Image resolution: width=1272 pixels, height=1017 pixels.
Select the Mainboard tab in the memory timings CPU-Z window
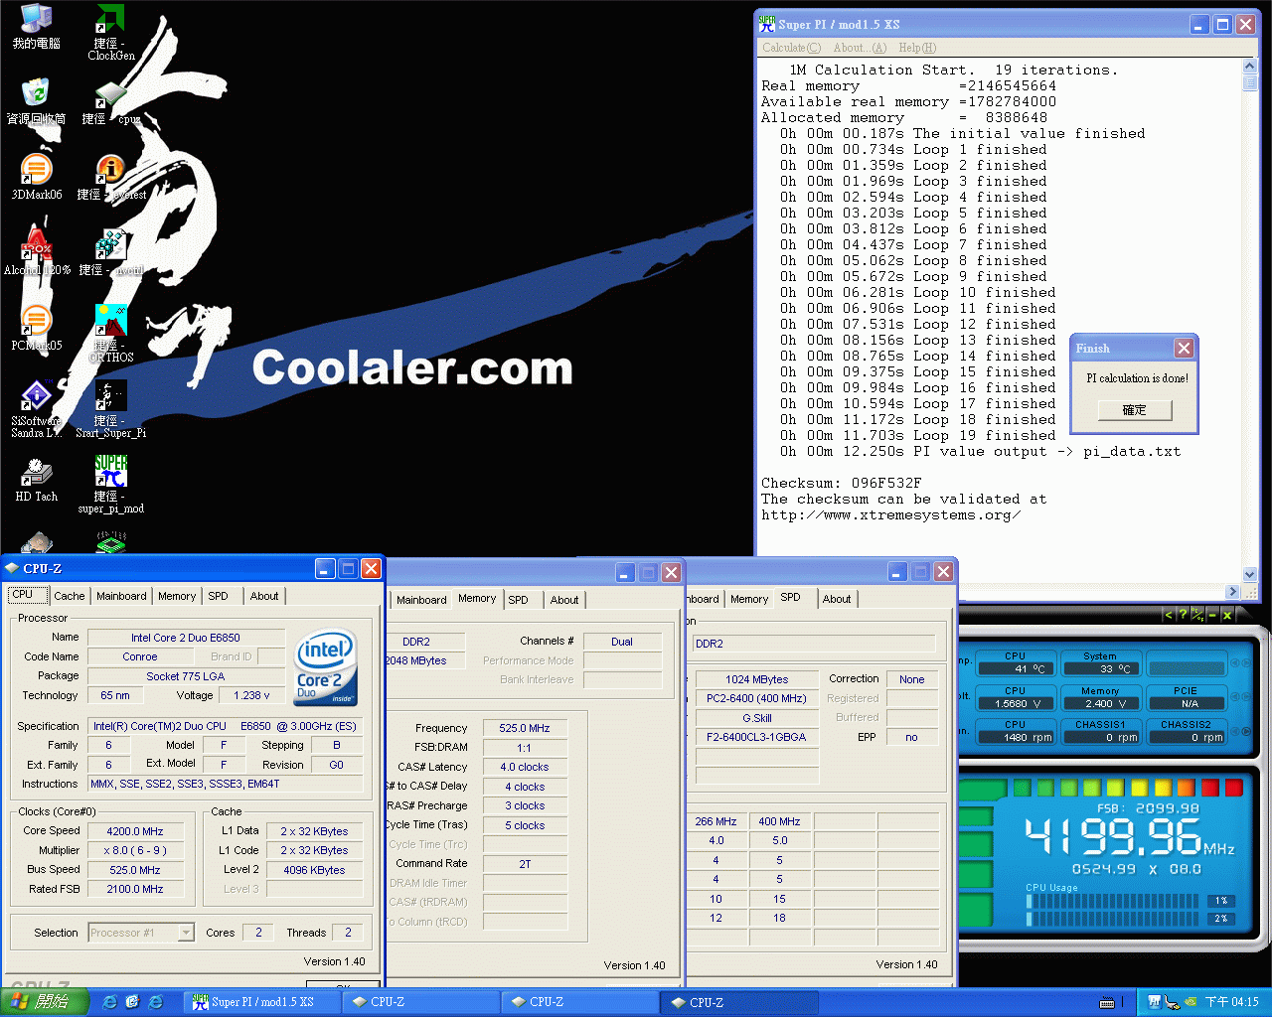point(421,600)
